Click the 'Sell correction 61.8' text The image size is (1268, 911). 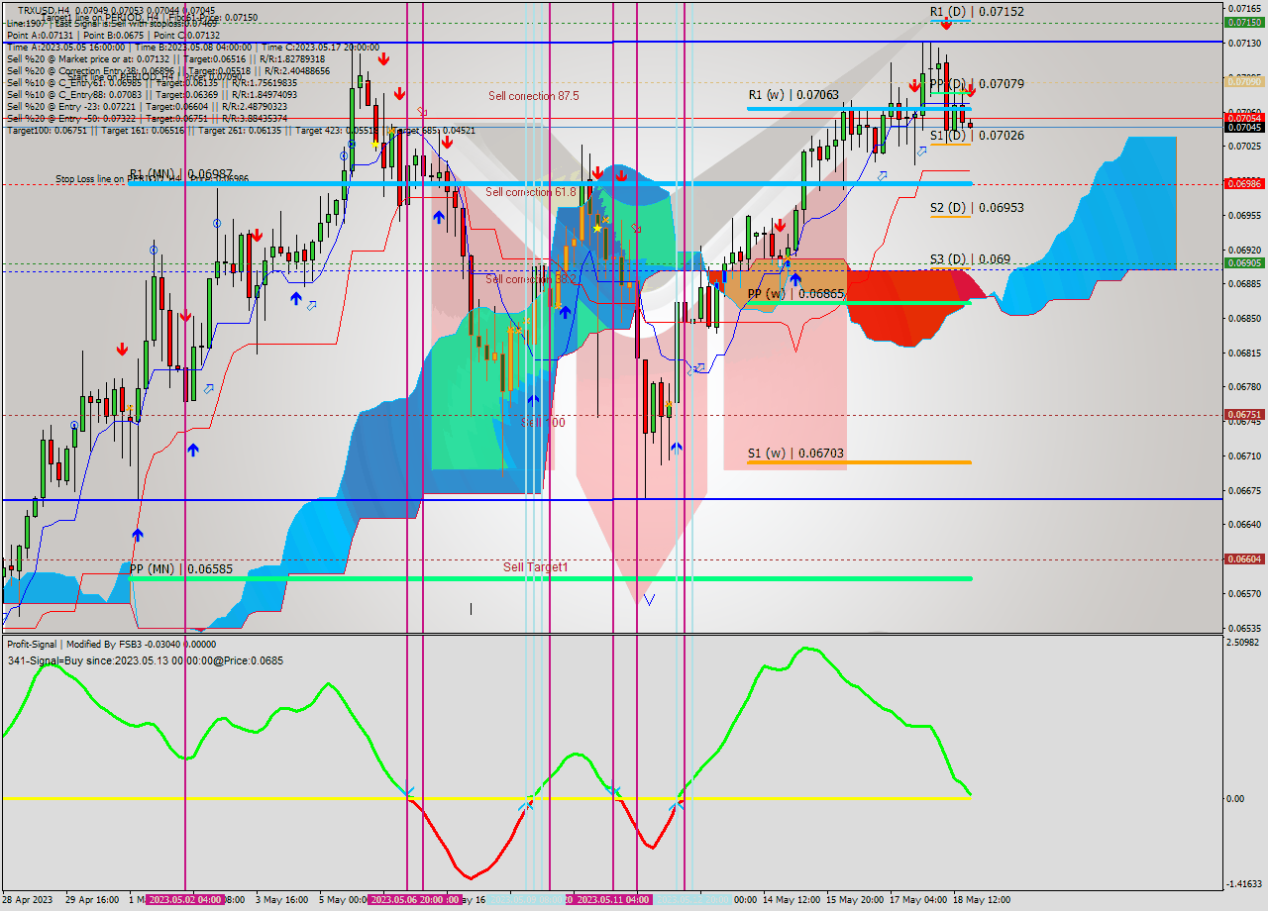(x=531, y=192)
